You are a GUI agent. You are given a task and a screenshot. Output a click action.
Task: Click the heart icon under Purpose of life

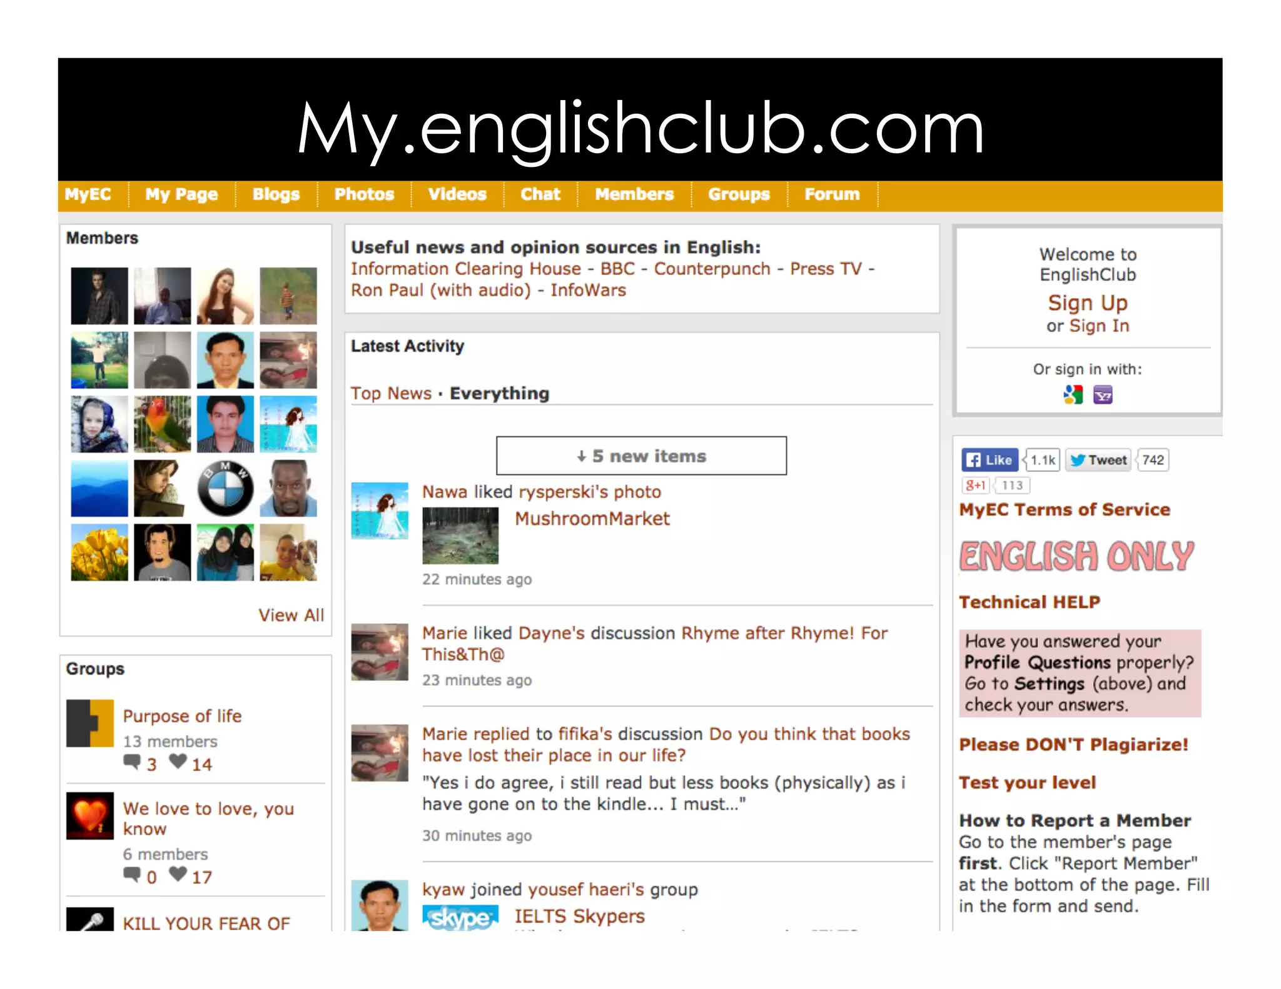tap(178, 761)
